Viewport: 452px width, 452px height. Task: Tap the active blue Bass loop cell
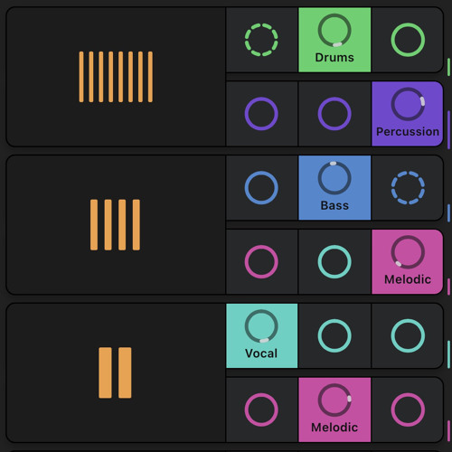pyautogui.click(x=334, y=188)
